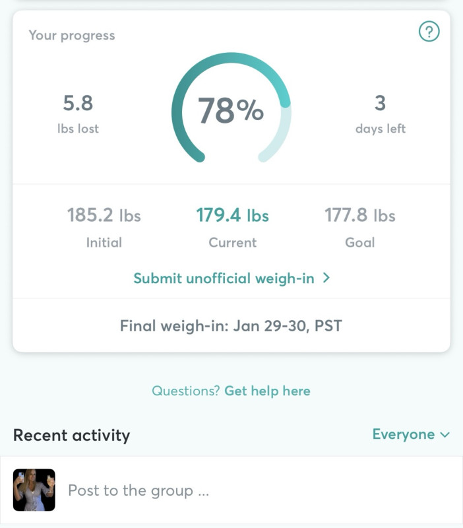Tap the Your progress card title
Screen dimensions: 463x528
[71, 36]
